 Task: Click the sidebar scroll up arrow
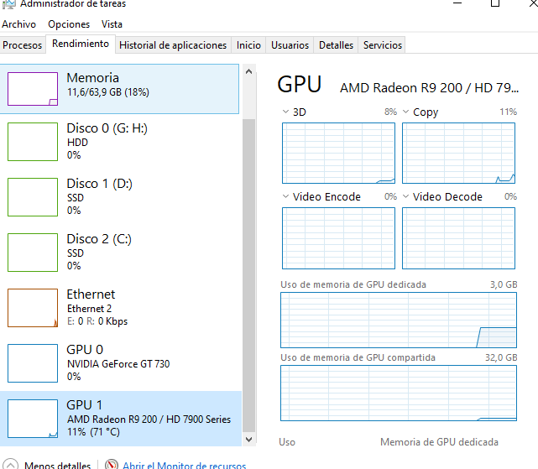pos(249,71)
